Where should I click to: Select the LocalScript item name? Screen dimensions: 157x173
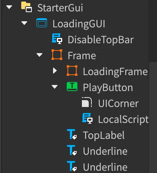point(123,120)
